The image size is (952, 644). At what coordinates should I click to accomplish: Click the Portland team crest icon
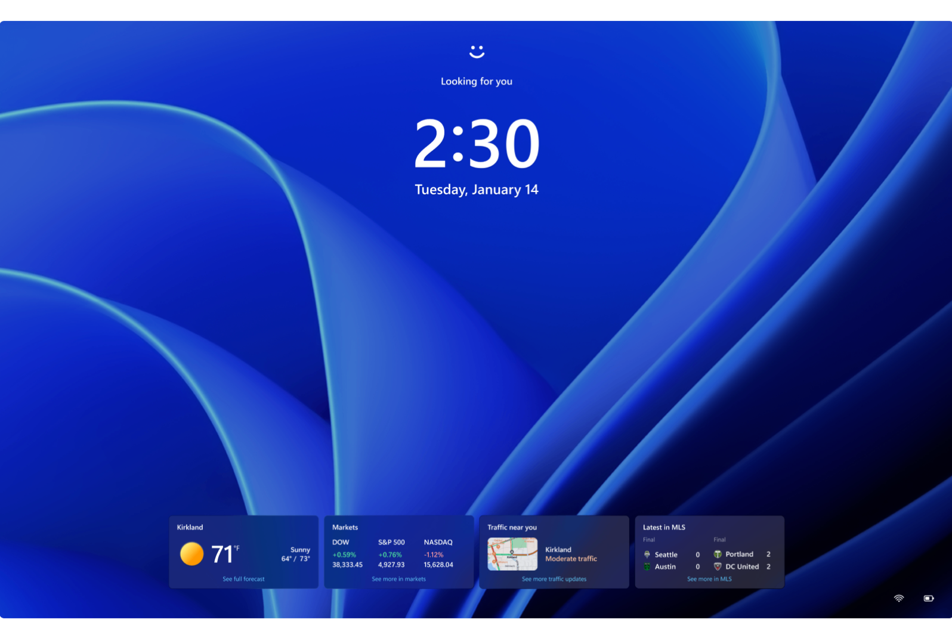(x=718, y=555)
